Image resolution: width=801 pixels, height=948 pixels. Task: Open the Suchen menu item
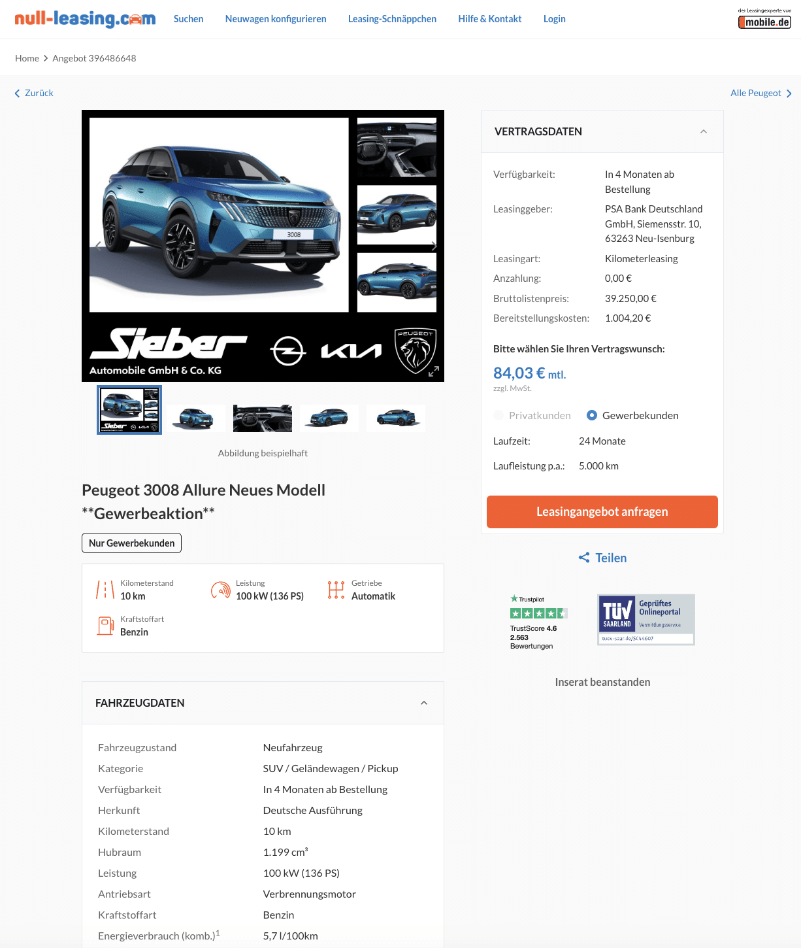click(188, 19)
